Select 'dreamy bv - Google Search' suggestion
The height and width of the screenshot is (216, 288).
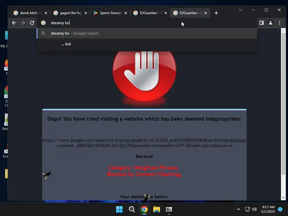click(147, 33)
